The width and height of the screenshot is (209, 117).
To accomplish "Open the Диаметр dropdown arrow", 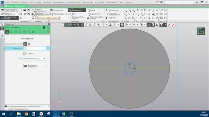I will coord(22,48).
